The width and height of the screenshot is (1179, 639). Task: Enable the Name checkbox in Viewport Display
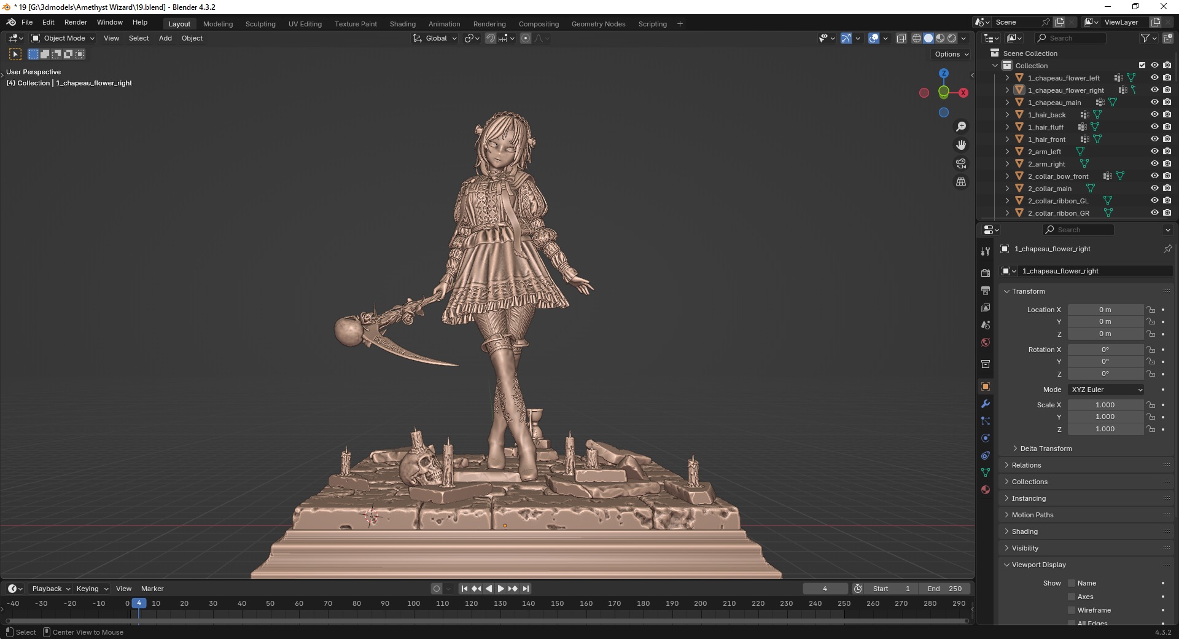pos(1072,583)
